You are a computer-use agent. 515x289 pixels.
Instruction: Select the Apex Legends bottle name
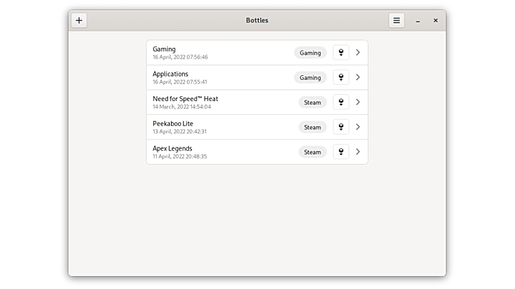pyautogui.click(x=173, y=148)
